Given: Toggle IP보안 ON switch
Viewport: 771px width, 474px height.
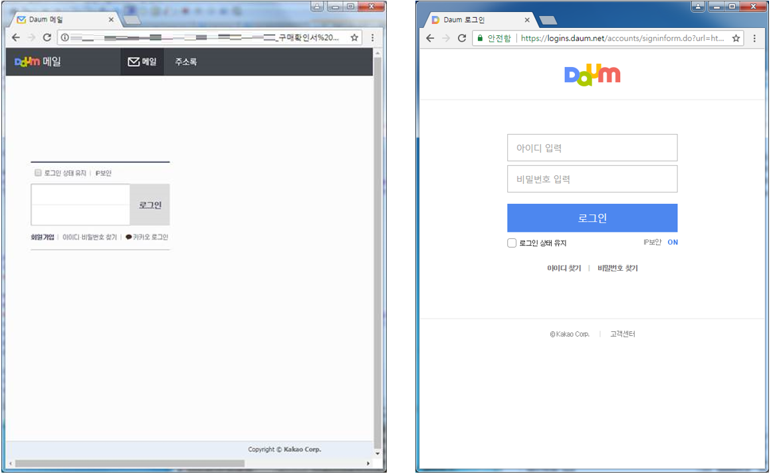Looking at the screenshot, I should pyautogui.click(x=673, y=242).
